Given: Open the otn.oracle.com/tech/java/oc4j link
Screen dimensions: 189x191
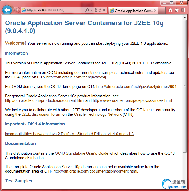Looking at the screenshot, I should pos(76,77).
